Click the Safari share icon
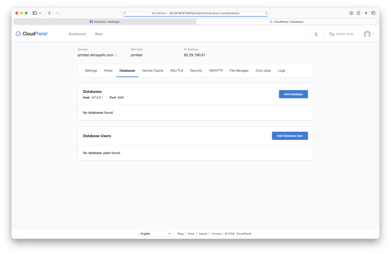391x254 pixels. (x=358, y=13)
